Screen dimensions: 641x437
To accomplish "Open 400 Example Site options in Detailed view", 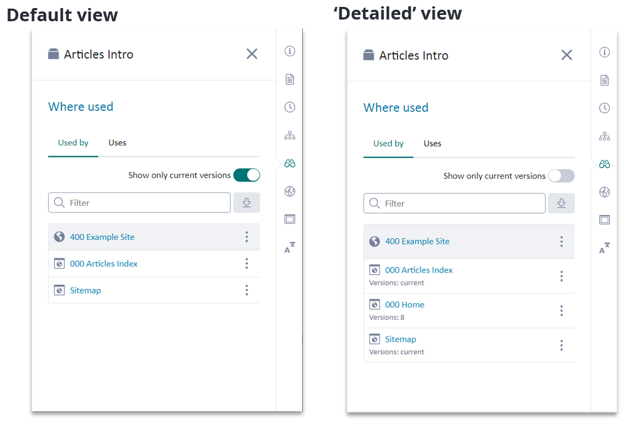I will [x=561, y=242].
